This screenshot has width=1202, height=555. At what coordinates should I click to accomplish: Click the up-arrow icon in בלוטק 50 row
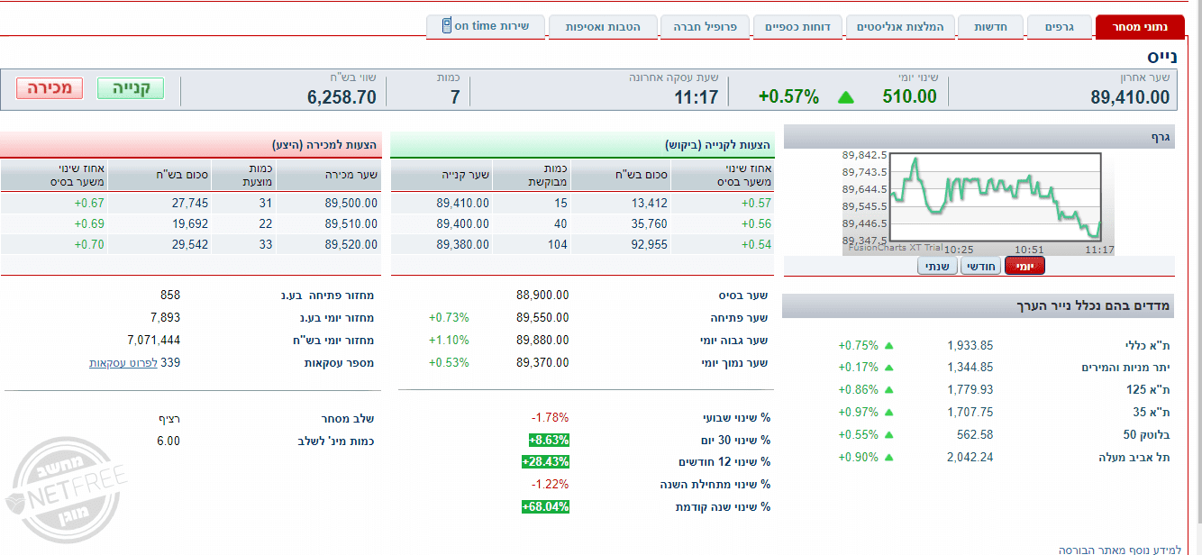[x=888, y=435]
